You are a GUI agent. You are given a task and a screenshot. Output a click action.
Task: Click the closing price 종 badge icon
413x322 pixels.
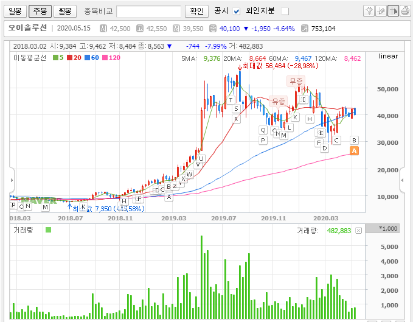(x=213, y=29)
